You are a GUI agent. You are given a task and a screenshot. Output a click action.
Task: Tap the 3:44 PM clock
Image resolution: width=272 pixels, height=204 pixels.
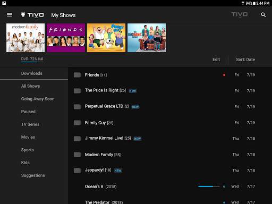tap(263, 3)
